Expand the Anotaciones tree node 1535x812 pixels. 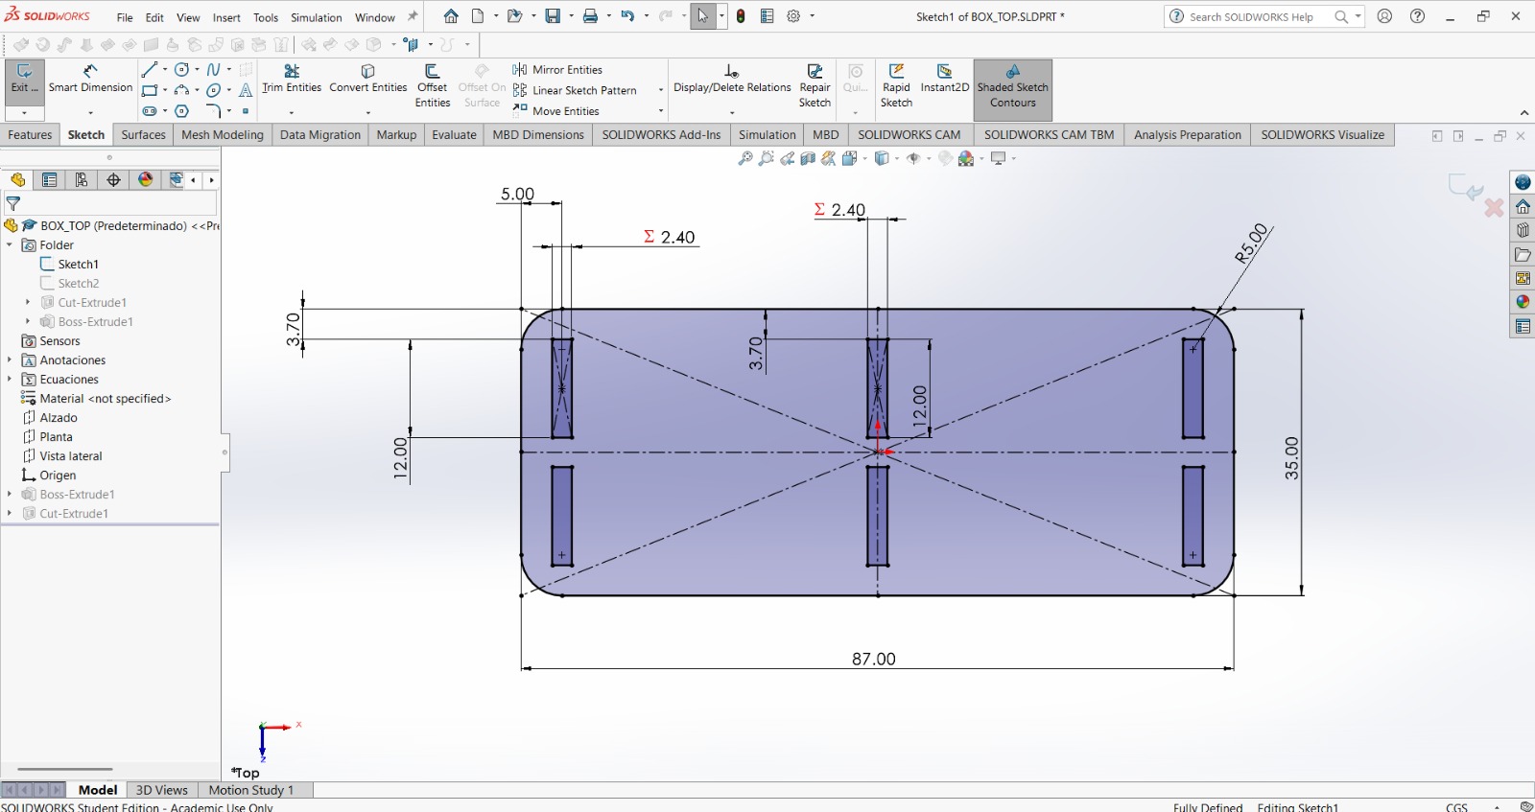pyautogui.click(x=10, y=360)
